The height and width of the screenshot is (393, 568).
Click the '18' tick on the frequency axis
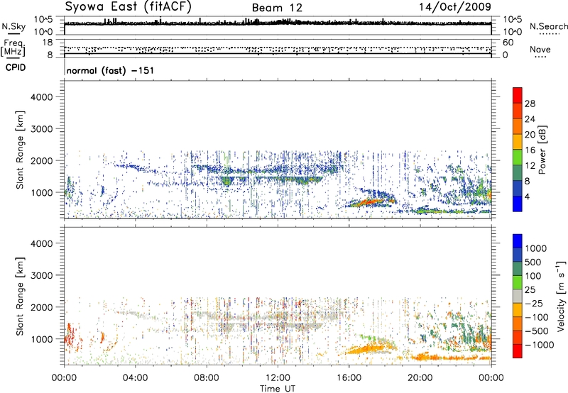(x=48, y=43)
